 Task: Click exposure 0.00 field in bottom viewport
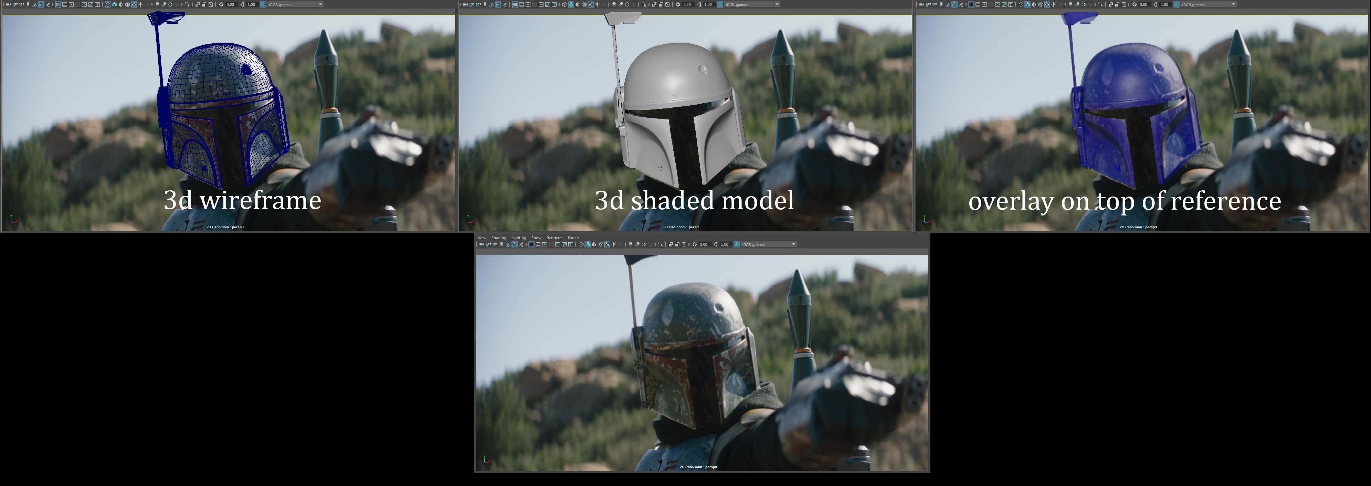click(x=705, y=244)
